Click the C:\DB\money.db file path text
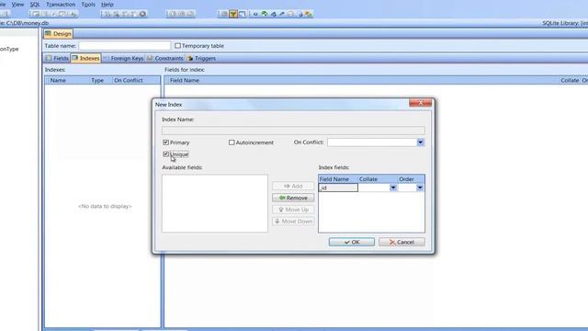Viewport: 588px width, 331px height. pyautogui.click(x=28, y=23)
